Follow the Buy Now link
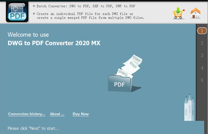Screen dimensions: 208x134 click(81, 114)
